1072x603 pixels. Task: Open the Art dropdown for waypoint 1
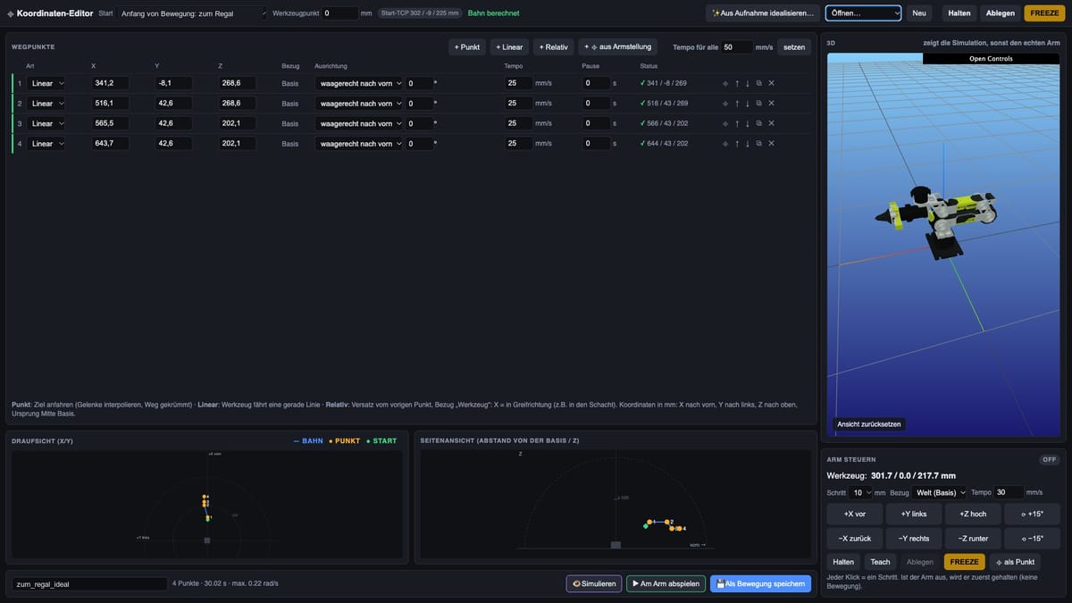(46, 83)
